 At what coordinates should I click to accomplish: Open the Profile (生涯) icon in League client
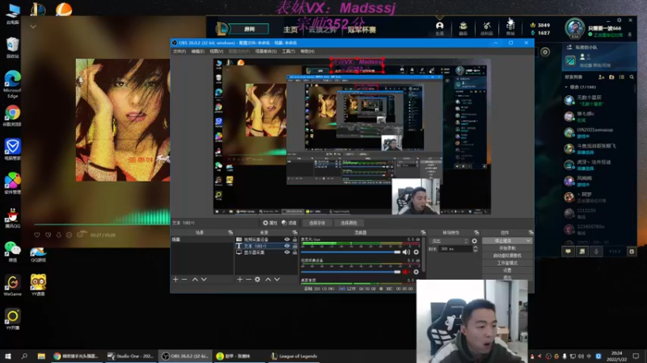439,28
